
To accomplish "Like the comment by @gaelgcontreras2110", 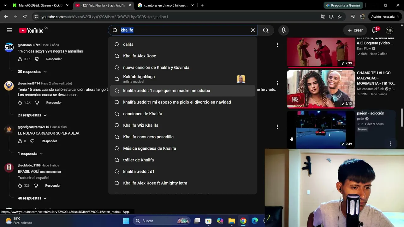I will click(x=20, y=141).
